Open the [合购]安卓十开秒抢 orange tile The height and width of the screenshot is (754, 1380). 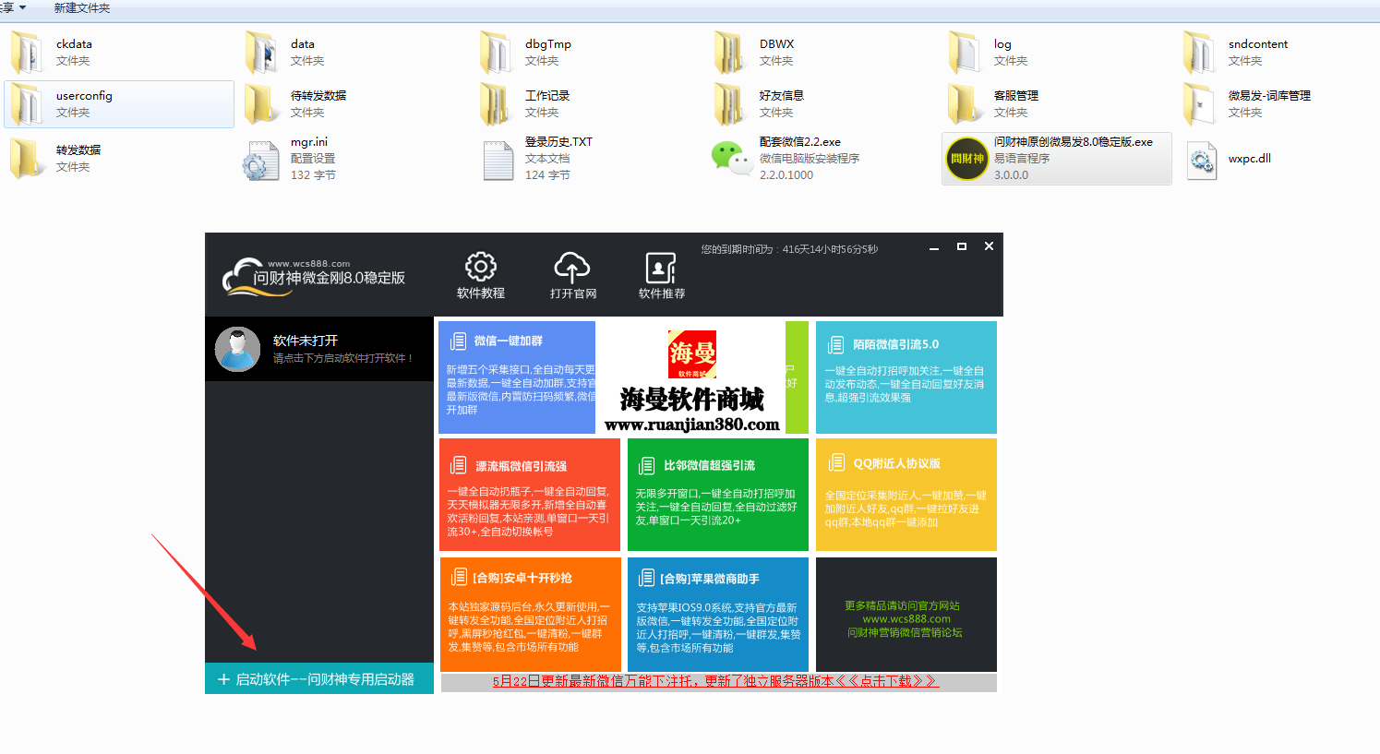point(529,615)
